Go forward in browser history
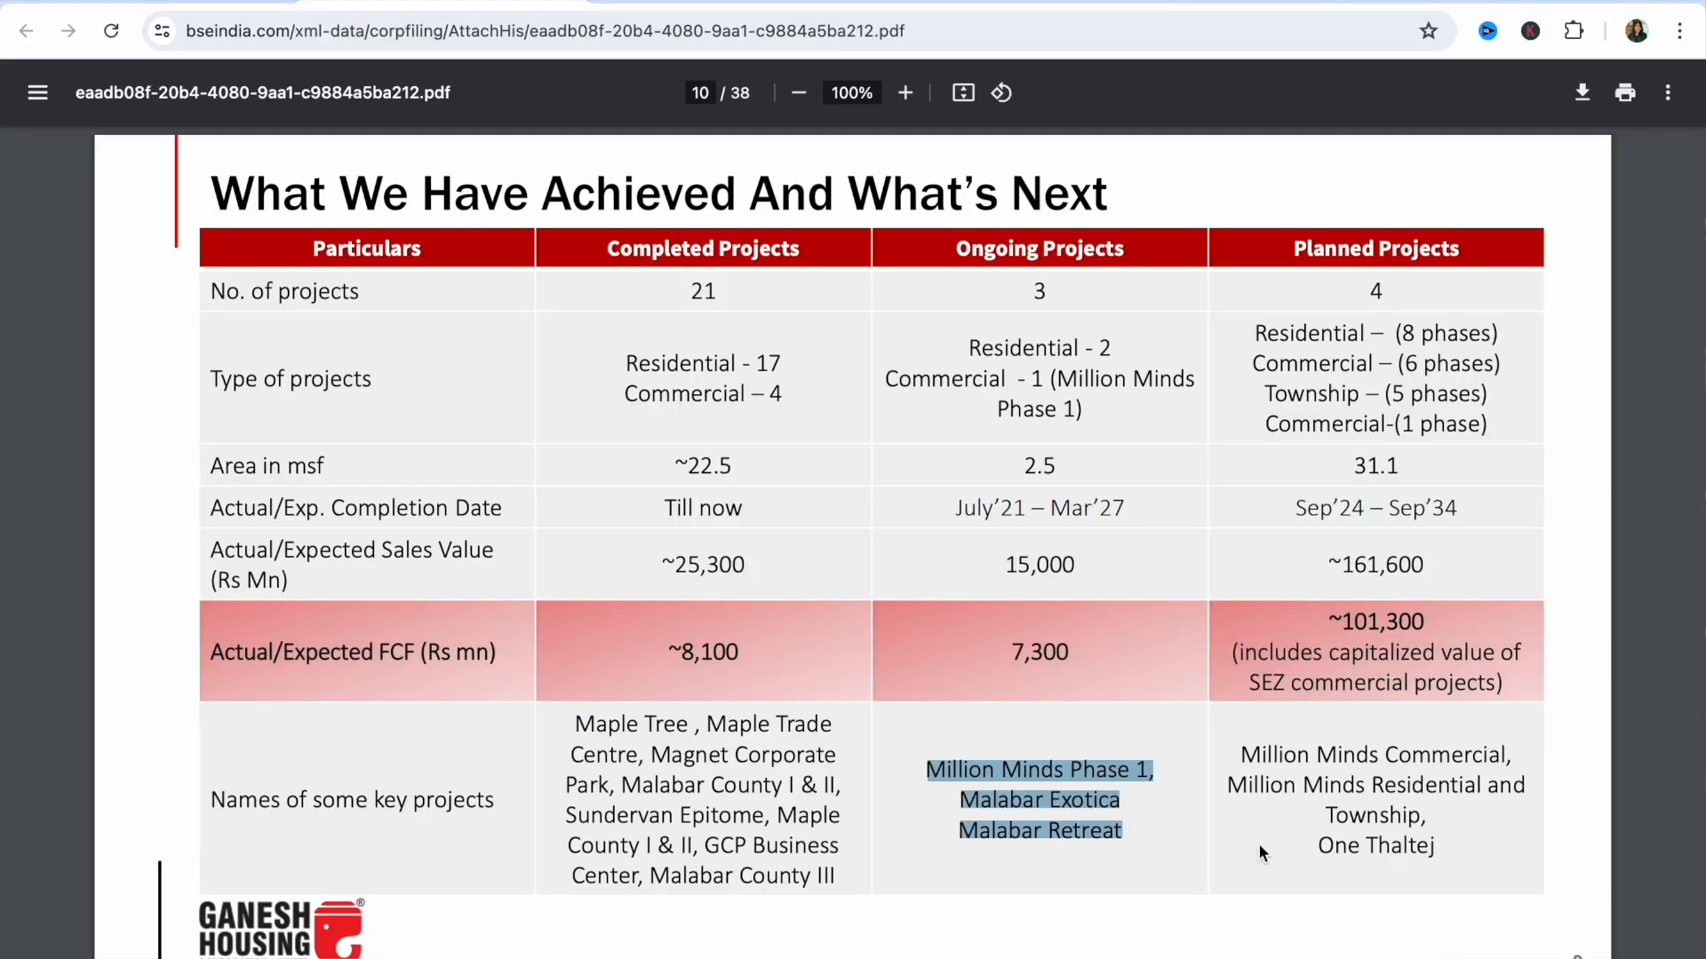The height and width of the screenshot is (959, 1706). pos(68,31)
